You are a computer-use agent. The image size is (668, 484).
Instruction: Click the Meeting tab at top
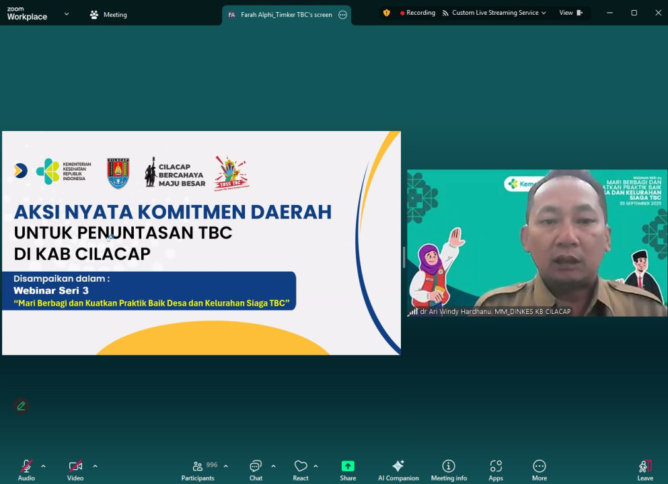pos(108,15)
